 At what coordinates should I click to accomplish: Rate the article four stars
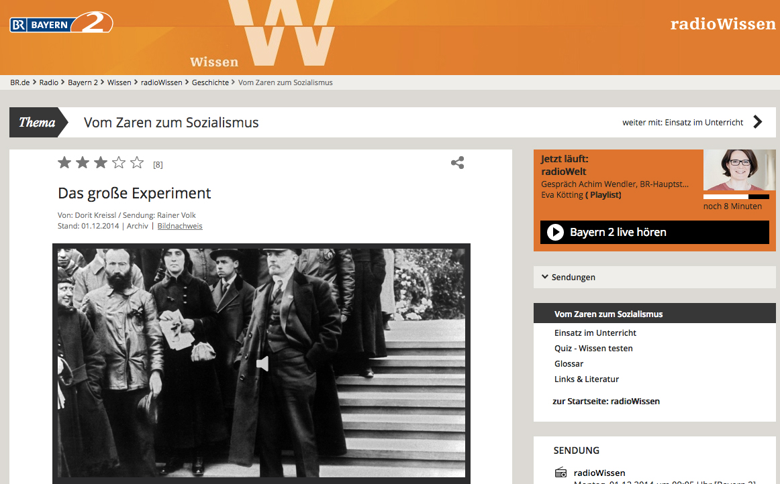point(119,162)
